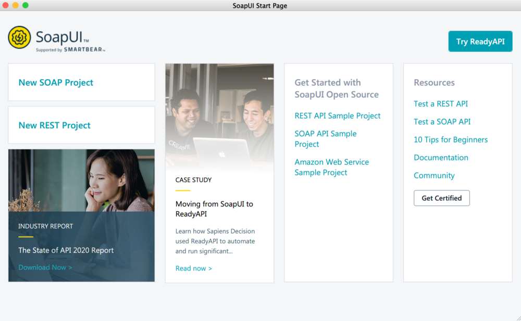Click the SoapUI Start Page title bar
Image resolution: width=521 pixels, height=321 pixels.
(x=260, y=6)
